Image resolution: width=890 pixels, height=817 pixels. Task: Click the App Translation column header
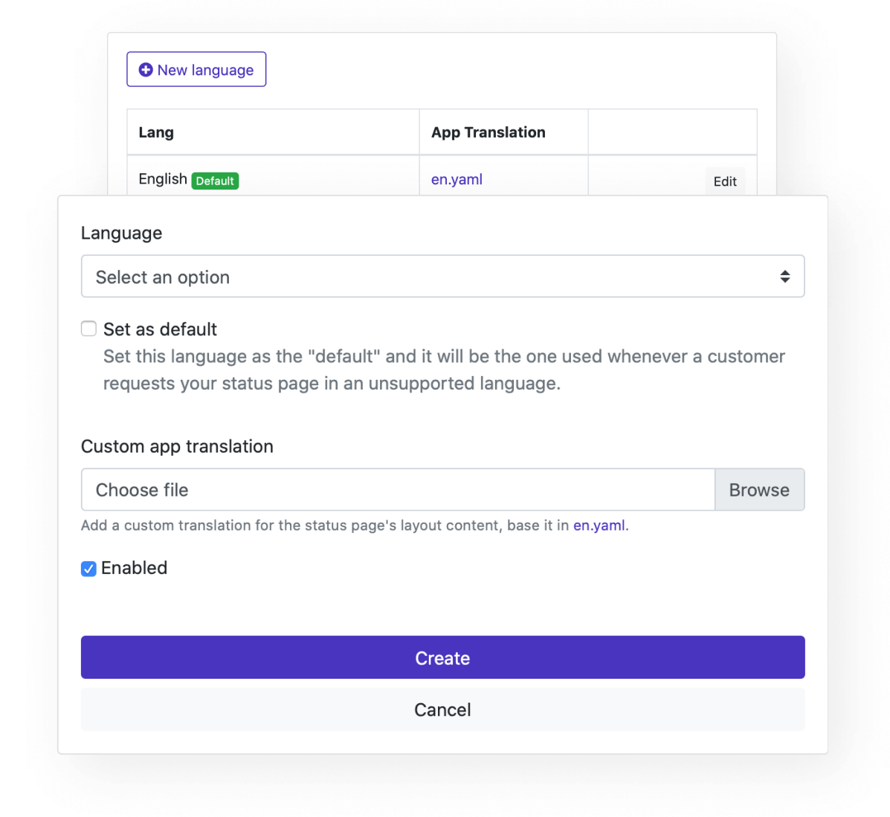click(488, 132)
